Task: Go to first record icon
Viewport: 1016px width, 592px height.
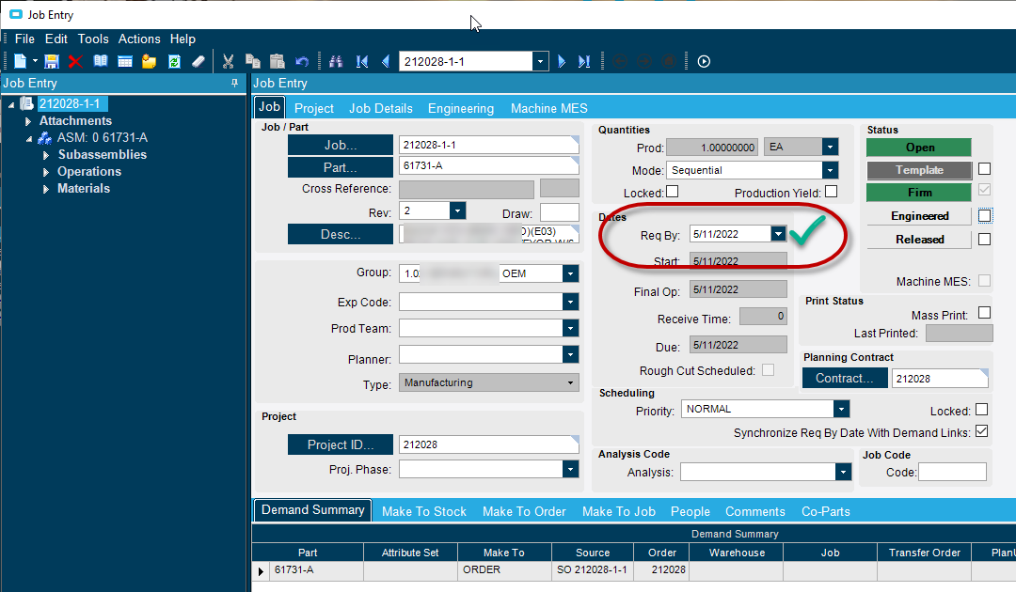Action: coord(361,61)
